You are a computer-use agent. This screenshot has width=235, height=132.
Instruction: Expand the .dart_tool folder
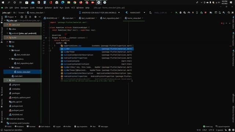point(7,25)
